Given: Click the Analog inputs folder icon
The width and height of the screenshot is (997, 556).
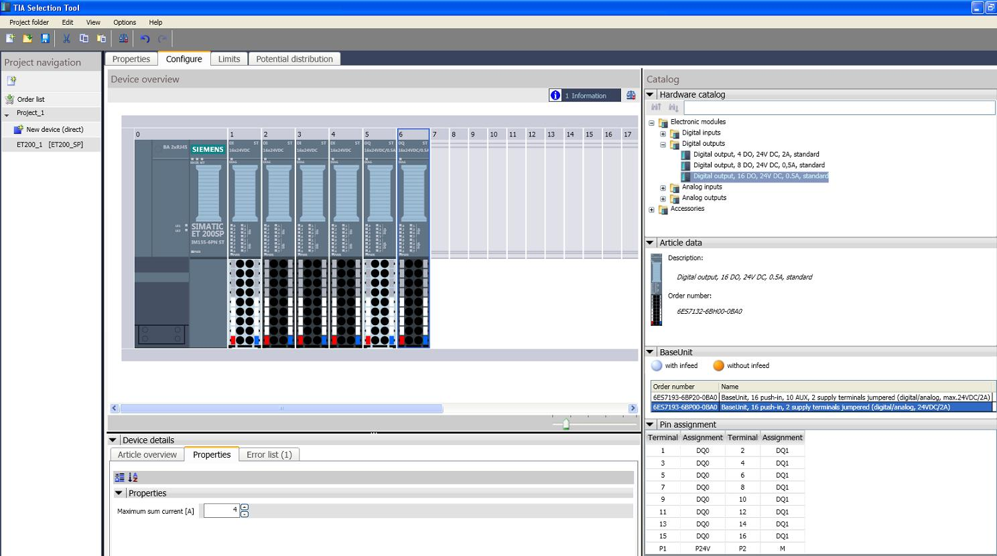Looking at the screenshot, I should pos(675,187).
